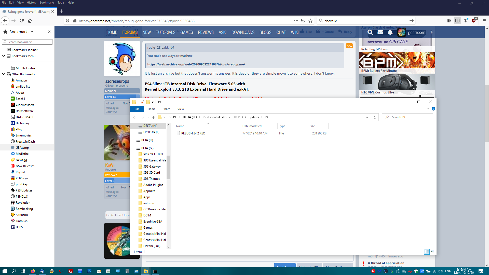Open Calculator from the taskbar
The height and width of the screenshot is (275, 489).
pyautogui.click(x=127, y=271)
